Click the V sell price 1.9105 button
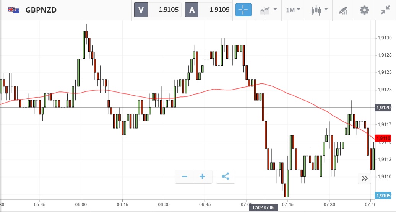The width and height of the screenshot is (396, 212). click(x=157, y=10)
